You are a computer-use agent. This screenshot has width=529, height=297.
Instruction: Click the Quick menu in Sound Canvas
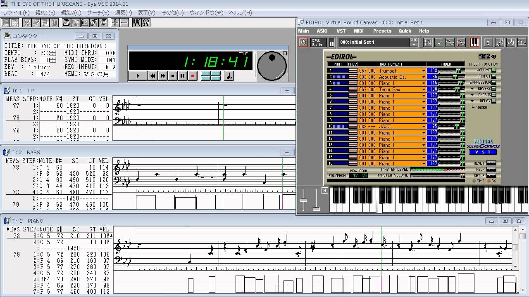click(x=405, y=31)
